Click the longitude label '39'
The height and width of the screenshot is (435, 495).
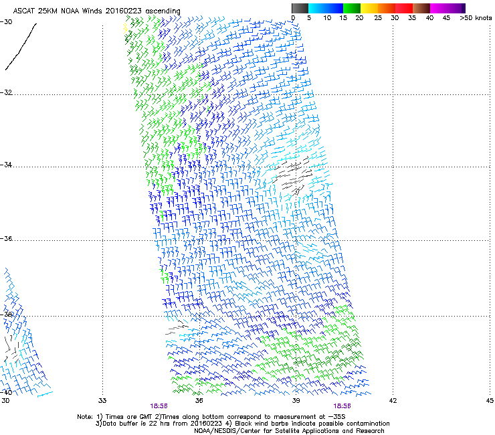(x=296, y=401)
